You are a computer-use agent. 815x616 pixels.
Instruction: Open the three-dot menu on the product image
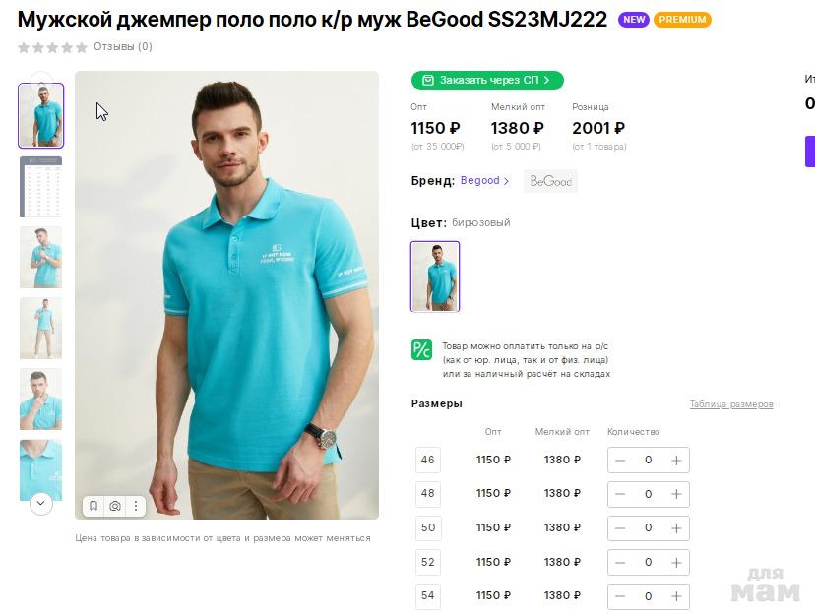[x=136, y=506]
